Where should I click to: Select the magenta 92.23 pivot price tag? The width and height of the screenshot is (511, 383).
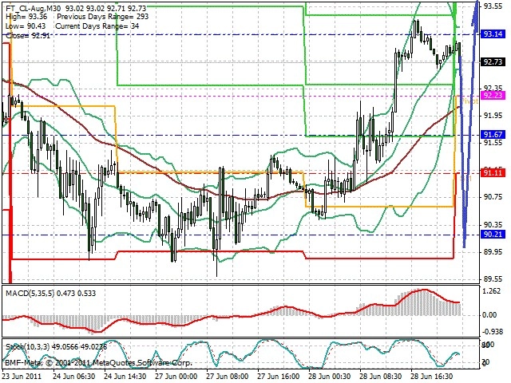coord(493,95)
